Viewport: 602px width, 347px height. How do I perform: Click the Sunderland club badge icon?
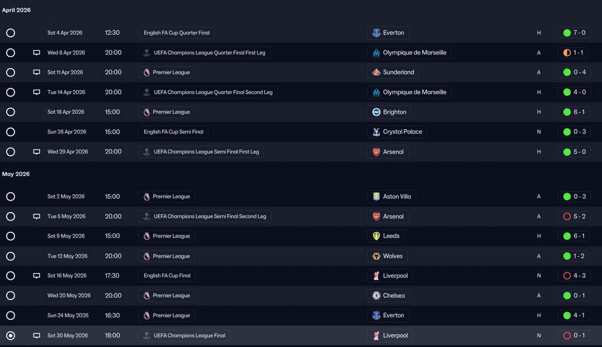tap(376, 72)
